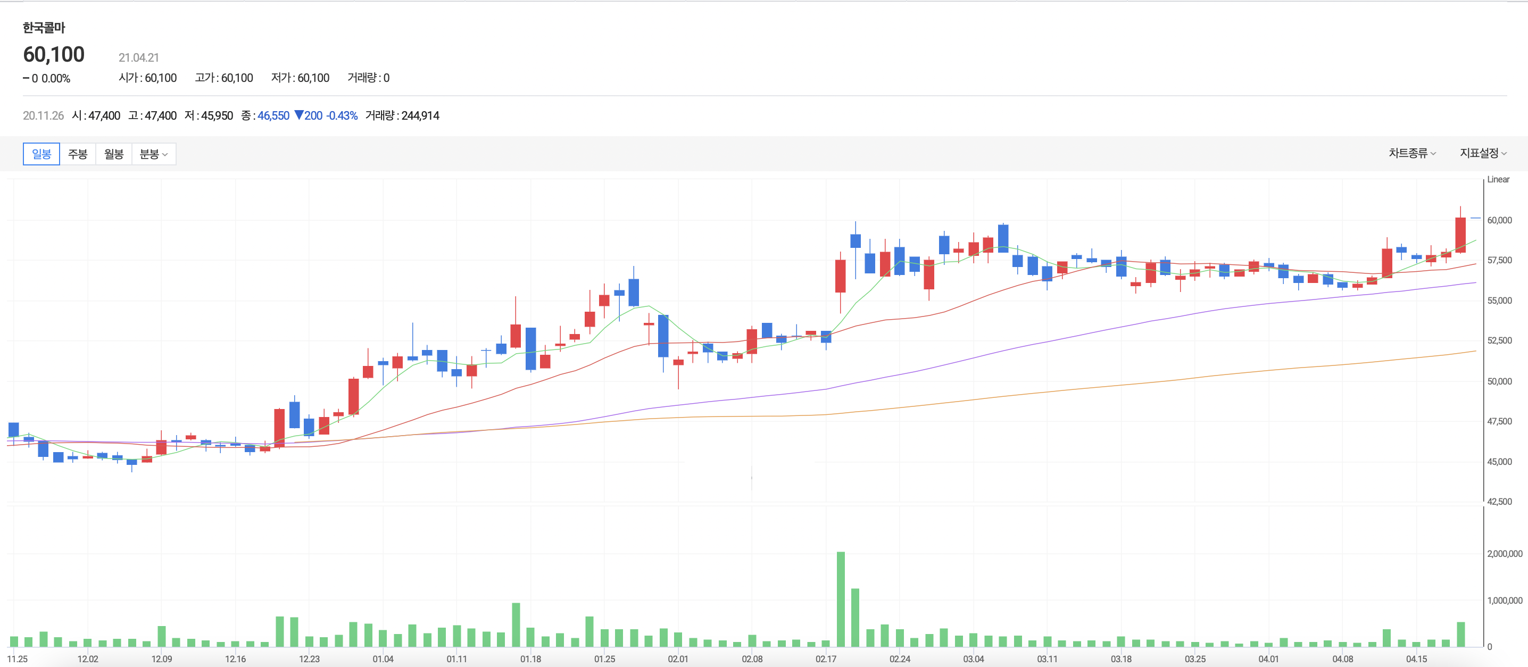Screen dimensions: 1528x667
Task: Open the 지표설정 indicator settings dropdown
Action: pyautogui.click(x=1482, y=154)
